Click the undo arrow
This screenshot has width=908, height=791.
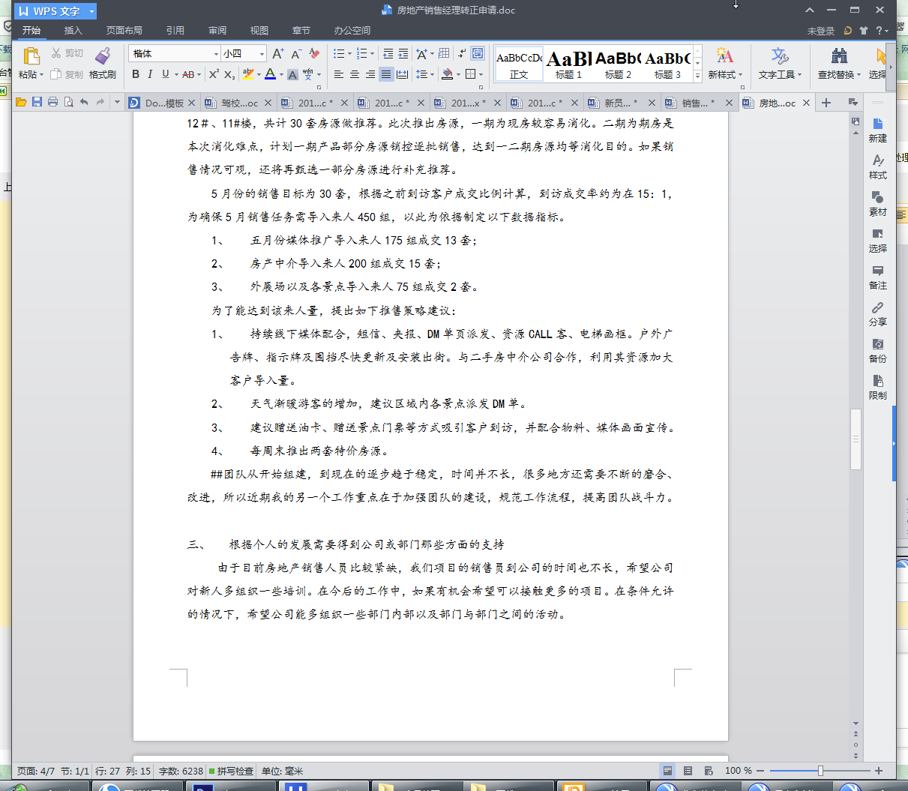coord(84,102)
